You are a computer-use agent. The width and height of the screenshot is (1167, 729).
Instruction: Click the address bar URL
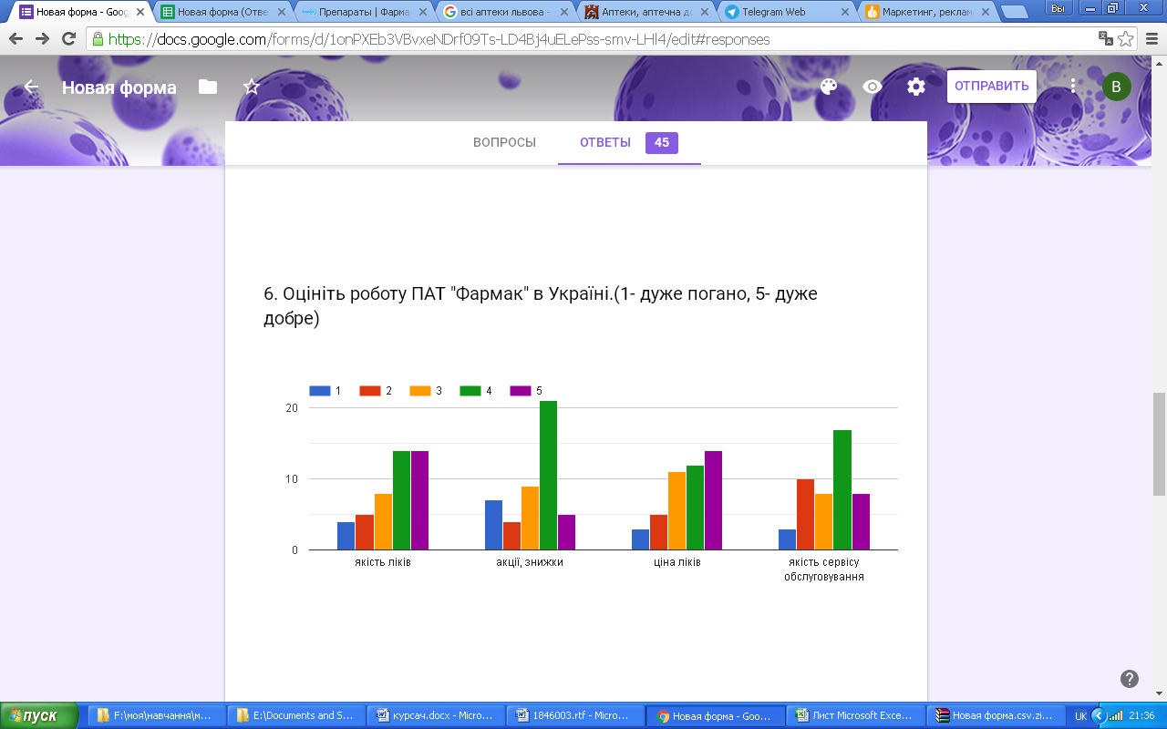pyautogui.click(x=438, y=39)
